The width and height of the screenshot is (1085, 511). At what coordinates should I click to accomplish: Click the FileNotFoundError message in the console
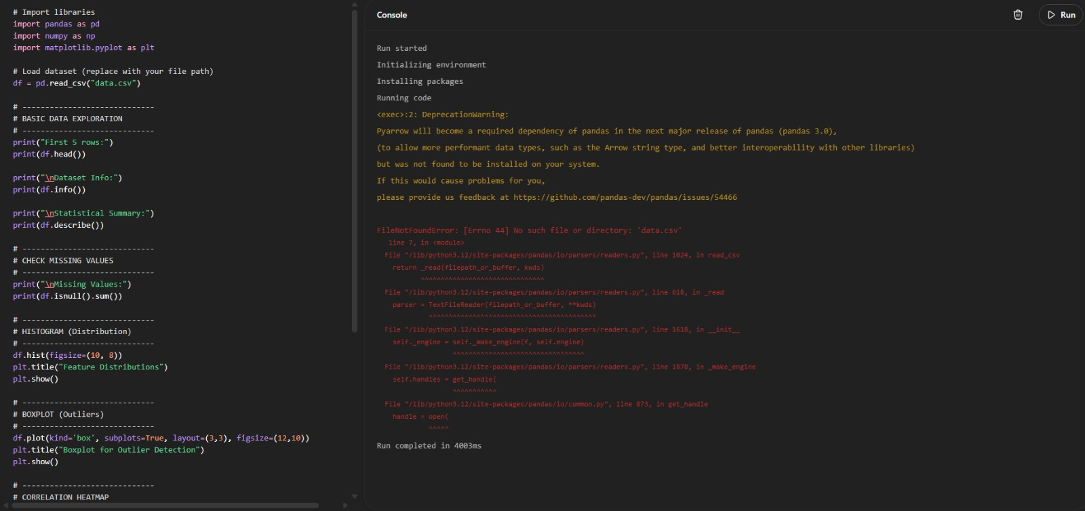529,230
